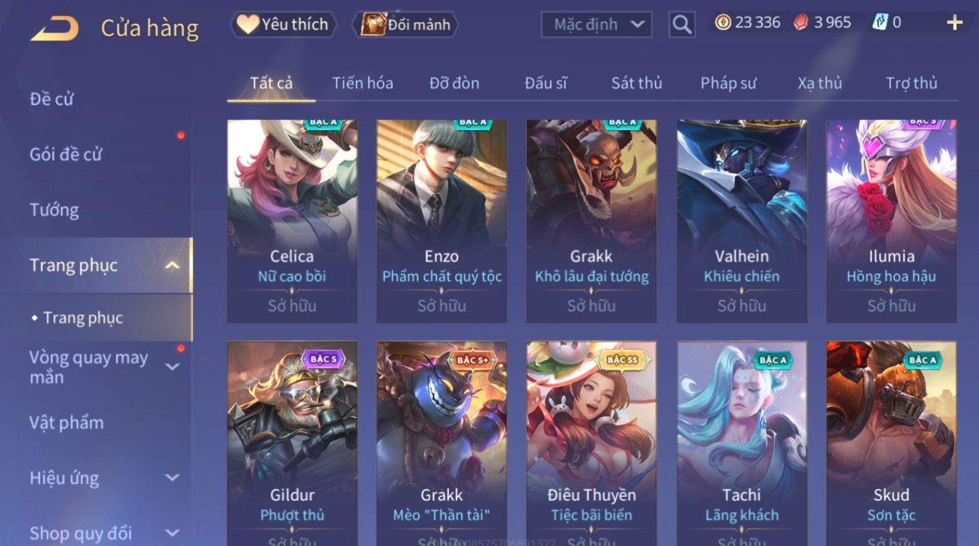Open Gói đề cử sidebar item

[x=66, y=154]
